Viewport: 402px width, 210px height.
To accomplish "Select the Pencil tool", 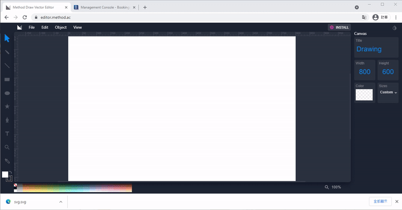I will click(7, 52).
